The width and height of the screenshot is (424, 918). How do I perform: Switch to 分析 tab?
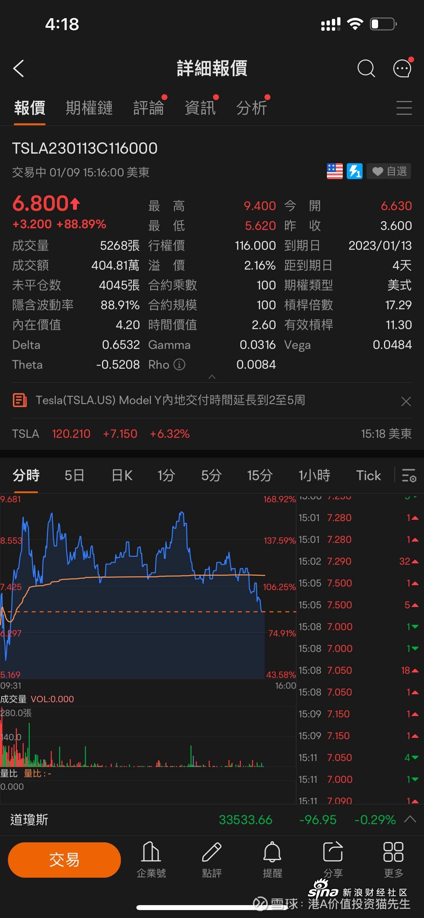tap(252, 108)
